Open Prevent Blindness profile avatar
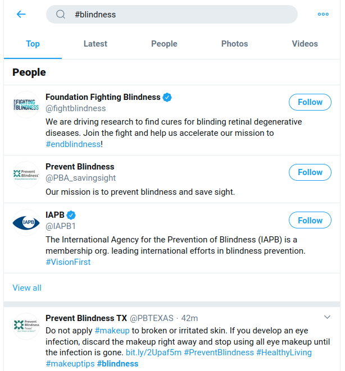The image size is (345, 371). pos(26,175)
